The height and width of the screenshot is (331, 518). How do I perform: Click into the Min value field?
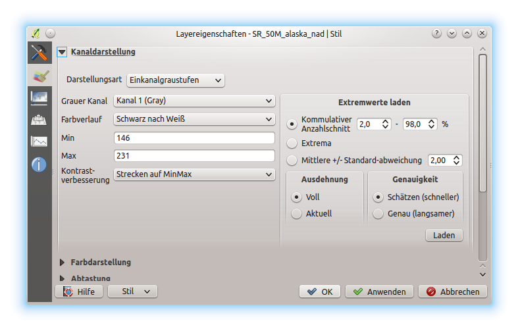point(194,138)
